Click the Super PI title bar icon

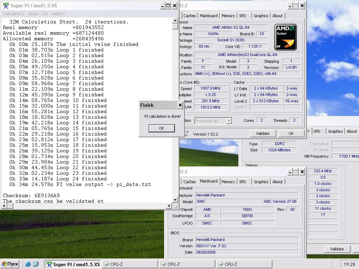(x=6, y=6)
